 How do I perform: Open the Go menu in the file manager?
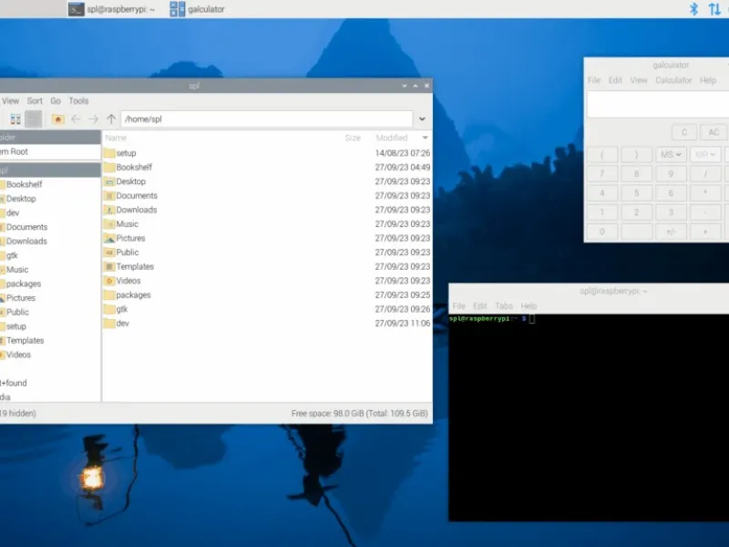click(56, 101)
